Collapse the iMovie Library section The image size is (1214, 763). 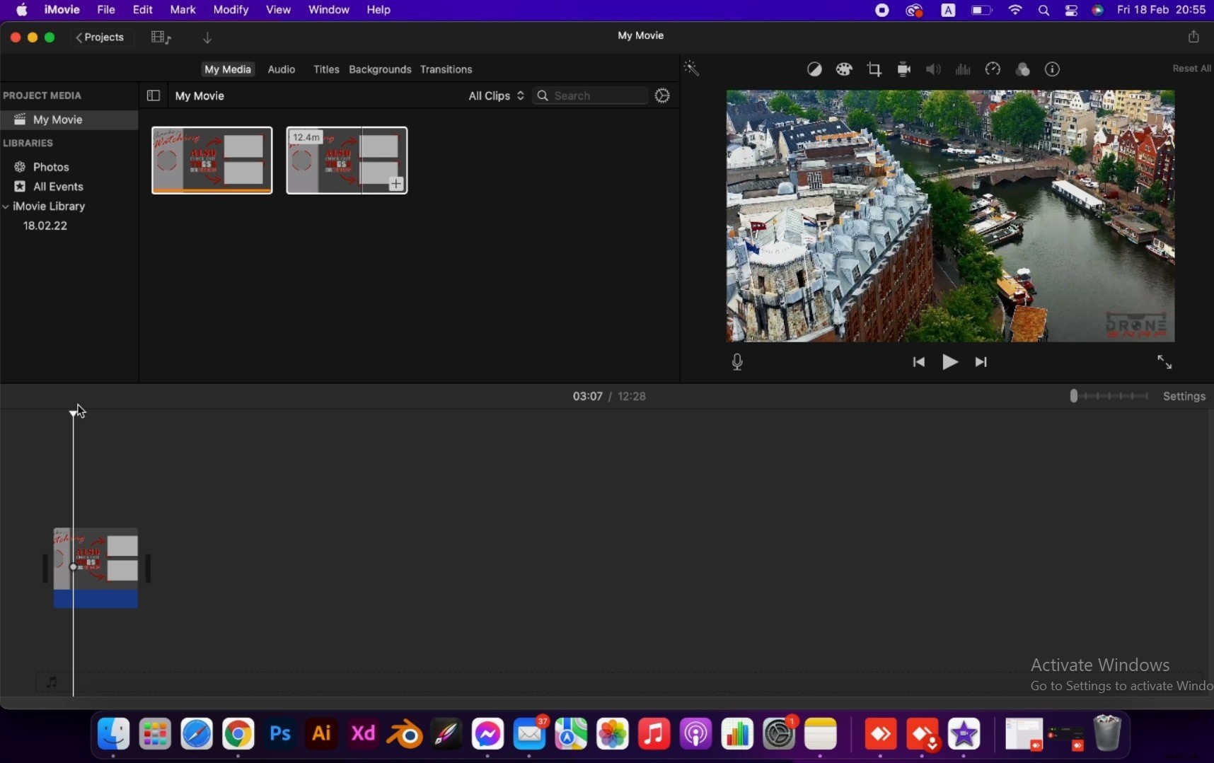(x=6, y=206)
